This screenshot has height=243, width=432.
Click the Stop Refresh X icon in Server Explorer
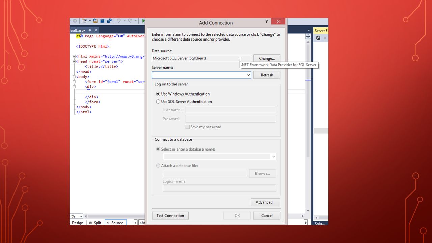[325, 38]
